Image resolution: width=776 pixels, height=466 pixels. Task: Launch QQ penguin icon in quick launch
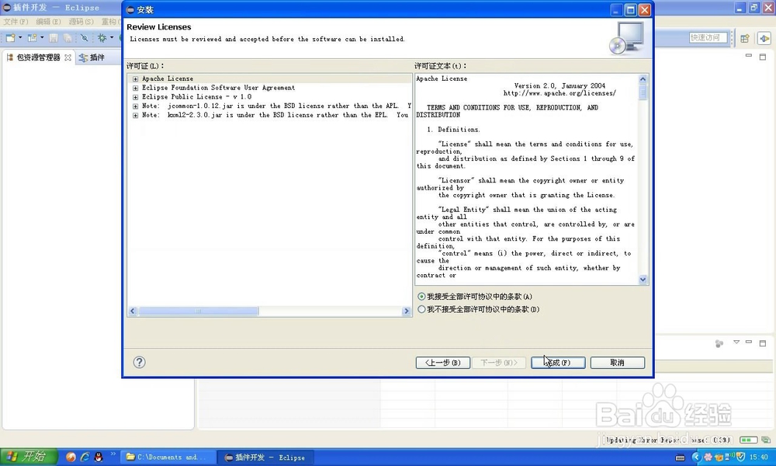99,457
